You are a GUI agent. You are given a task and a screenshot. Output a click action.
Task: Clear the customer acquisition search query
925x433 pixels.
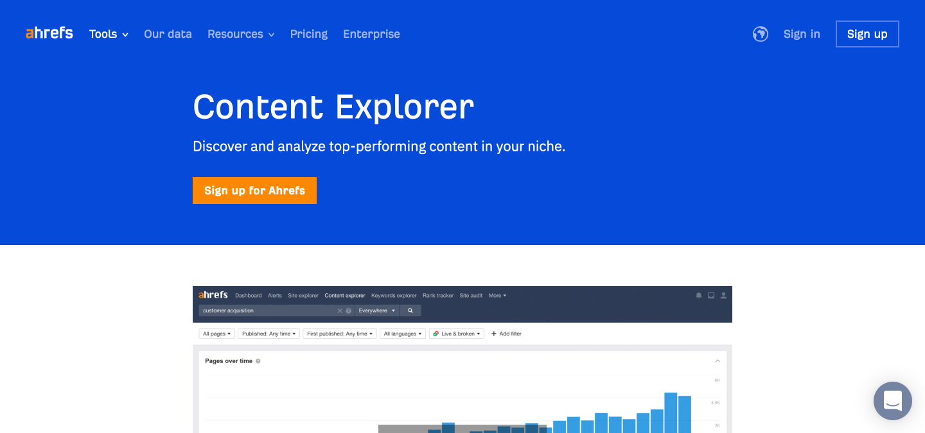point(340,310)
